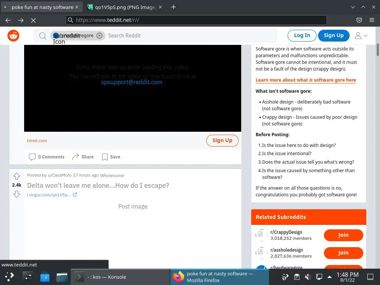The width and height of the screenshot is (380, 285).
Task: Click the Reddit Snoo logo icon
Action: [13, 36]
